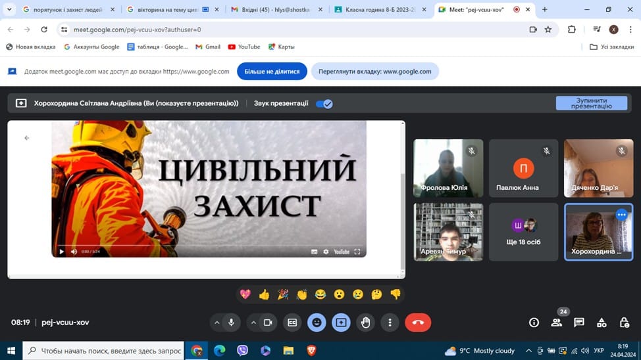Mute the YouTube video volume
641x360 pixels.
74,252
